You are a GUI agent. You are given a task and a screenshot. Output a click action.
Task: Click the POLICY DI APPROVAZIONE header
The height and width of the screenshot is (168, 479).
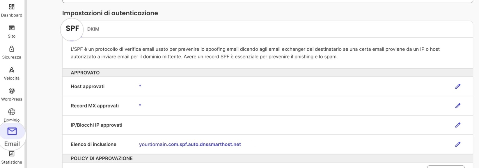pos(102,158)
